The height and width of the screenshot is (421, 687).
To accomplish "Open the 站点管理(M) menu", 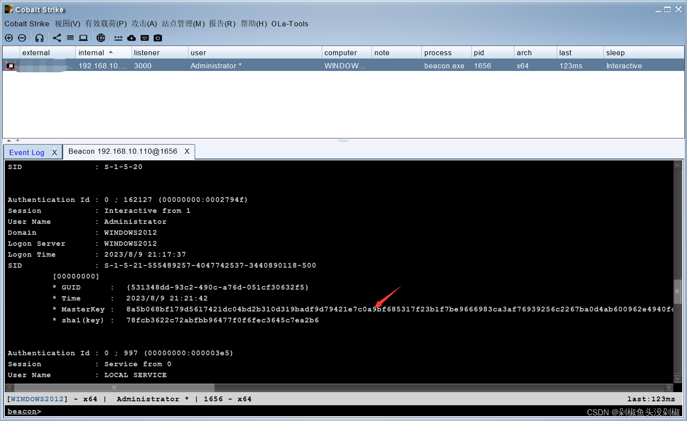I will point(183,24).
